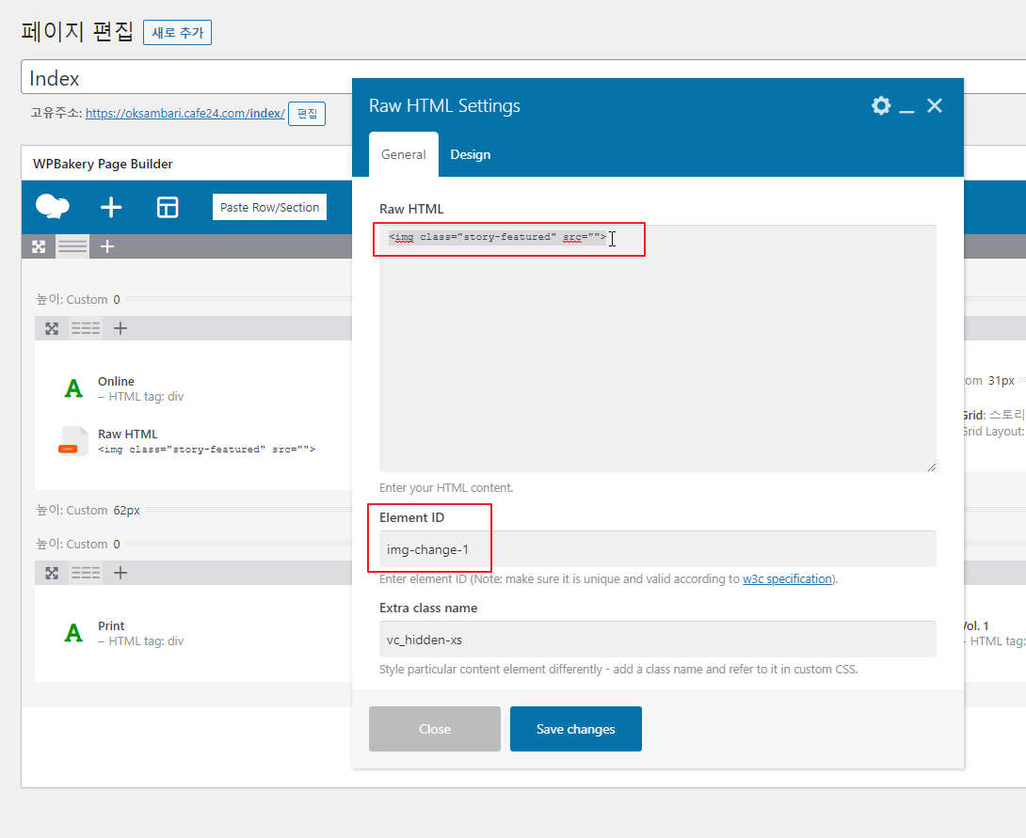This screenshot has height=838, width=1026.
Task: Click Save changes button
Action: click(576, 729)
